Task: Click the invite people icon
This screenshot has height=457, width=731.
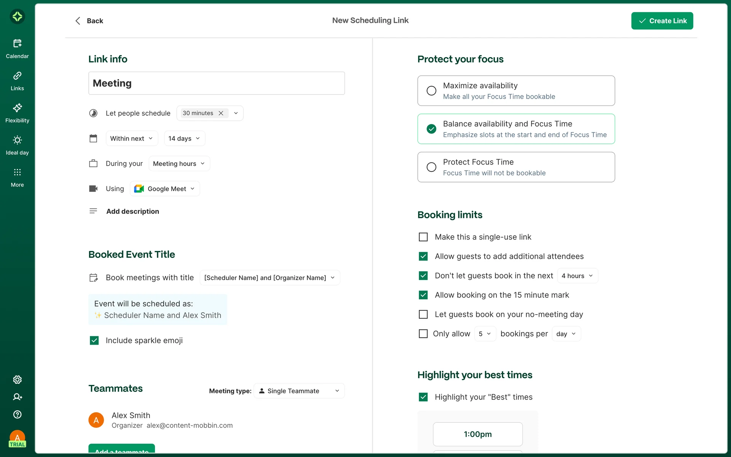Action: 17,397
